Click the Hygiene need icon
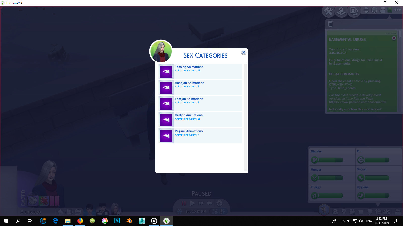 pos(361,195)
